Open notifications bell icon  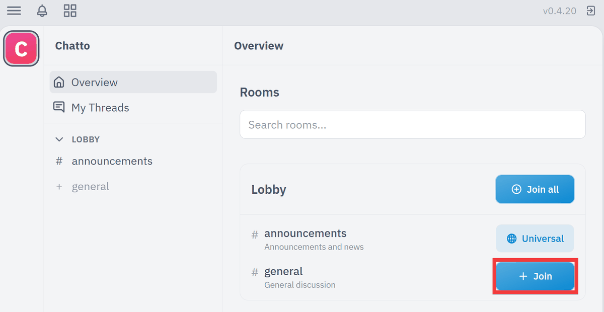tap(42, 11)
